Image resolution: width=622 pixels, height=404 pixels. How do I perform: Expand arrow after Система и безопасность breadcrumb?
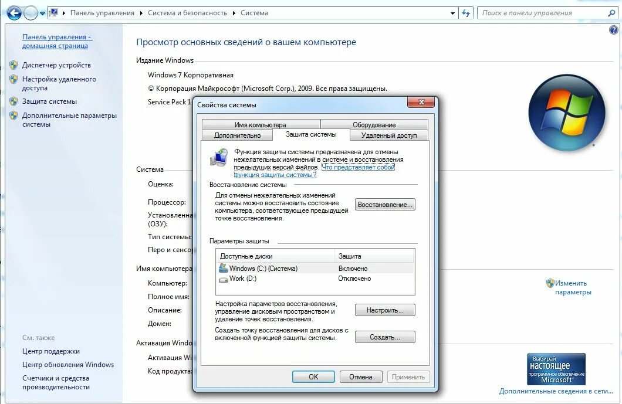tap(234, 13)
